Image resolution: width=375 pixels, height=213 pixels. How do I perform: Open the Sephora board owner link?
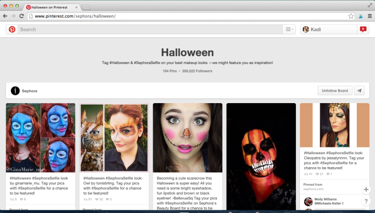(x=30, y=91)
